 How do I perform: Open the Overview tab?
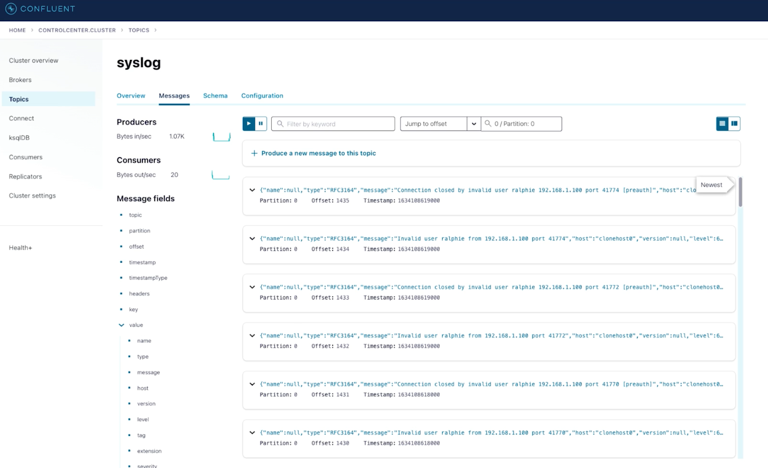point(131,95)
